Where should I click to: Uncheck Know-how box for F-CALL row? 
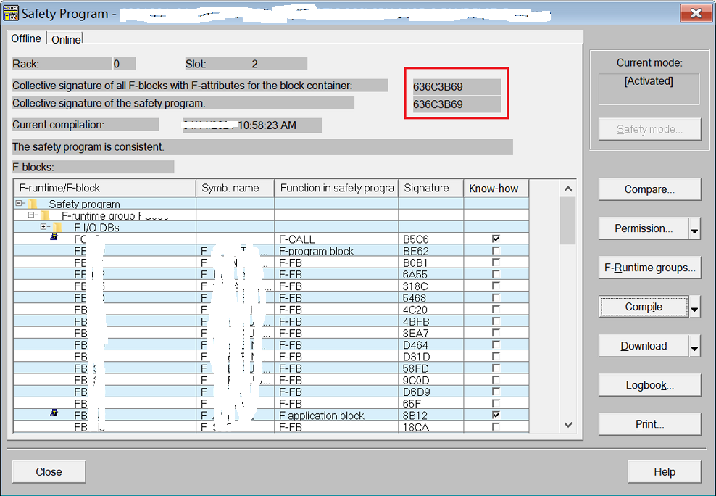(496, 239)
